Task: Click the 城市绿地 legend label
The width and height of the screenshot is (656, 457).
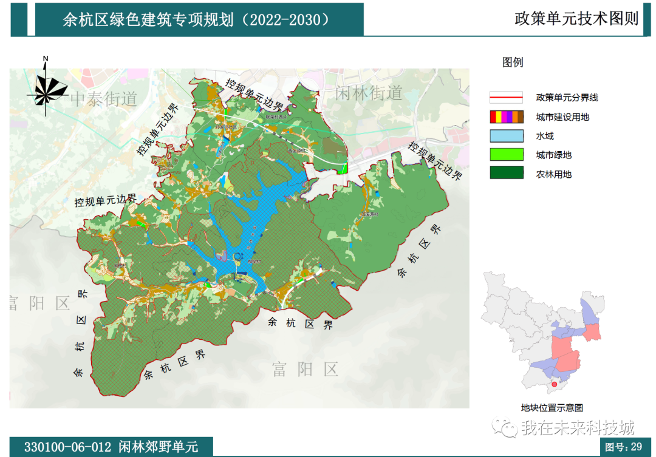Action: pyautogui.click(x=553, y=155)
